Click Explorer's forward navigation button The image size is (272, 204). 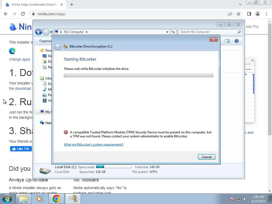point(46,32)
